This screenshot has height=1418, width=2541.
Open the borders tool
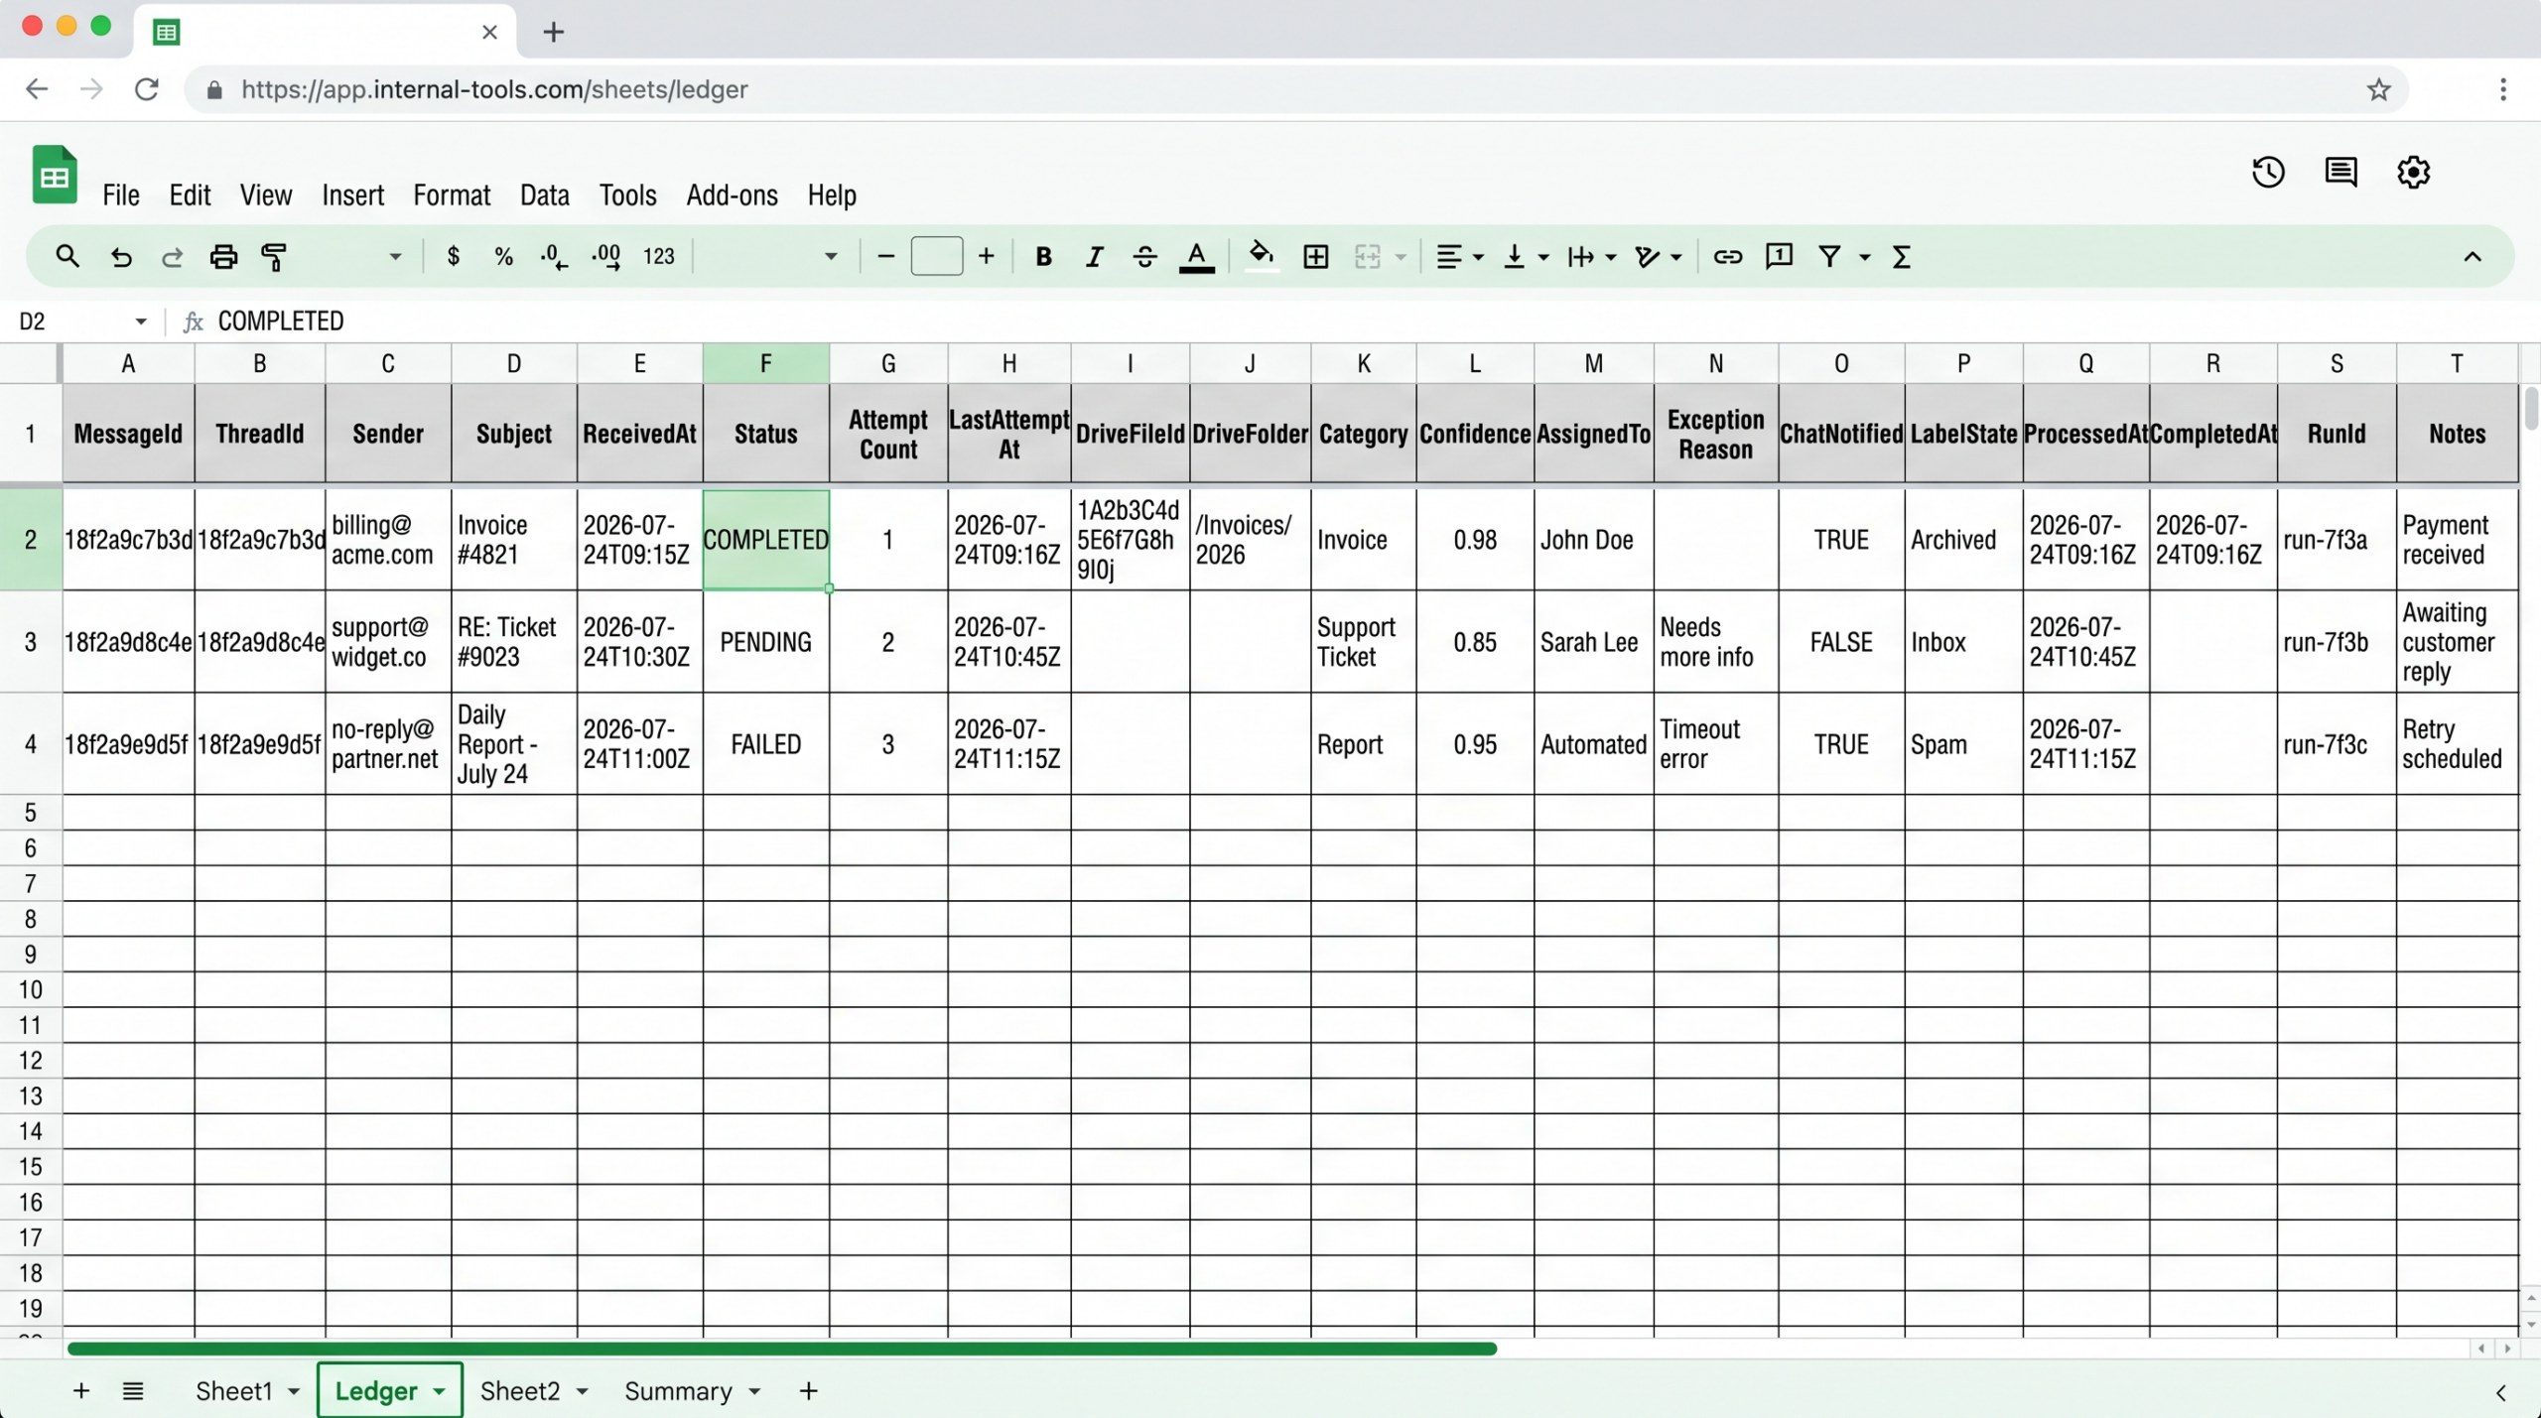[1316, 257]
